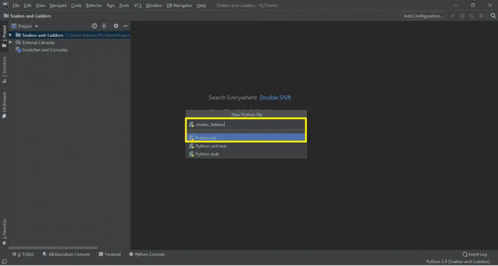Click the locate/scroll-from-source target icon
Image resolution: width=498 pixels, height=266 pixels.
pyautogui.click(x=95, y=26)
